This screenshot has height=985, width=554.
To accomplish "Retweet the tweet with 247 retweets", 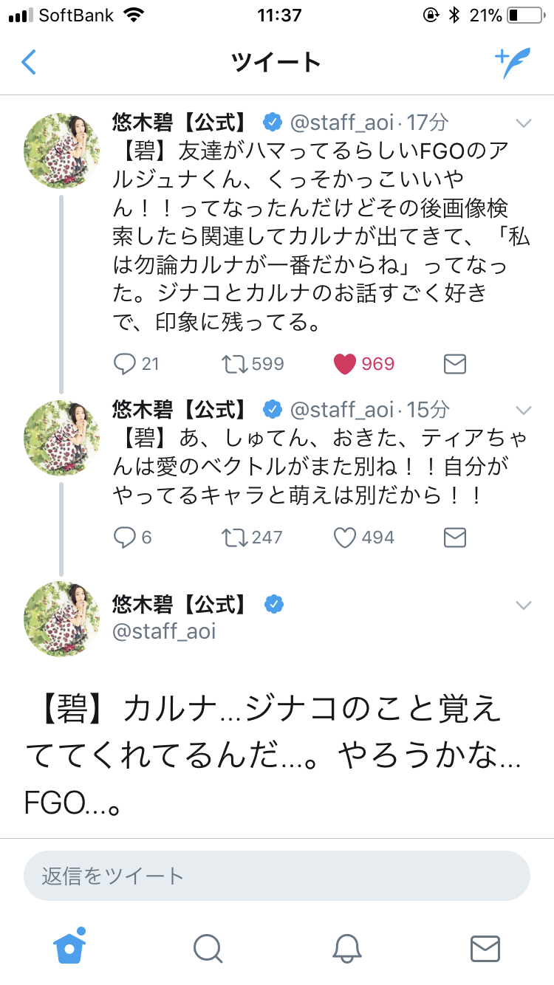I will 236,538.
